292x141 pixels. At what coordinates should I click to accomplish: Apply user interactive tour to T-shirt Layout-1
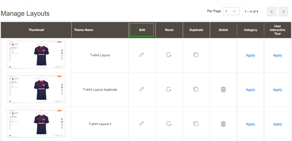coord(277,124)
